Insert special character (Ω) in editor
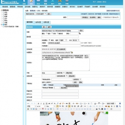Screen dimensions: 125x125 [x=48, y=109]
